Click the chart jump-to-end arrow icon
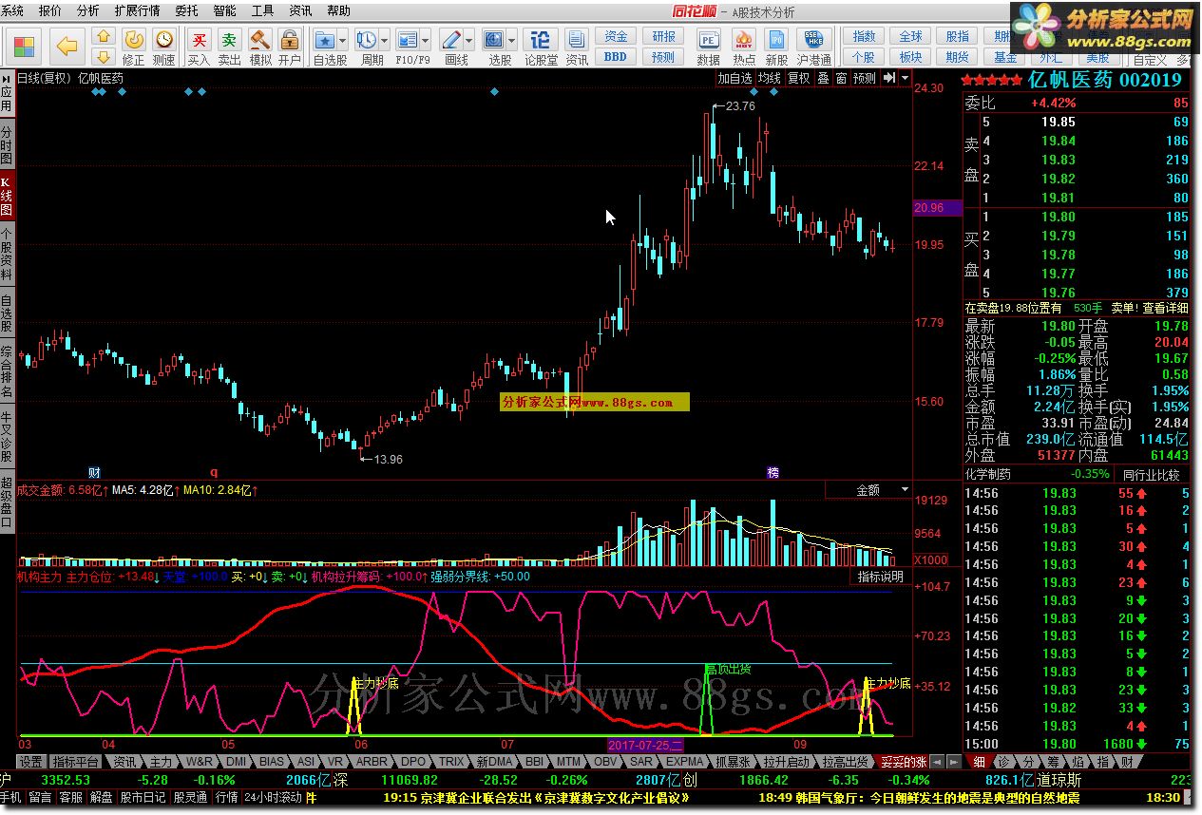Viewport: 1202px width, 815px height. (890, 78)
